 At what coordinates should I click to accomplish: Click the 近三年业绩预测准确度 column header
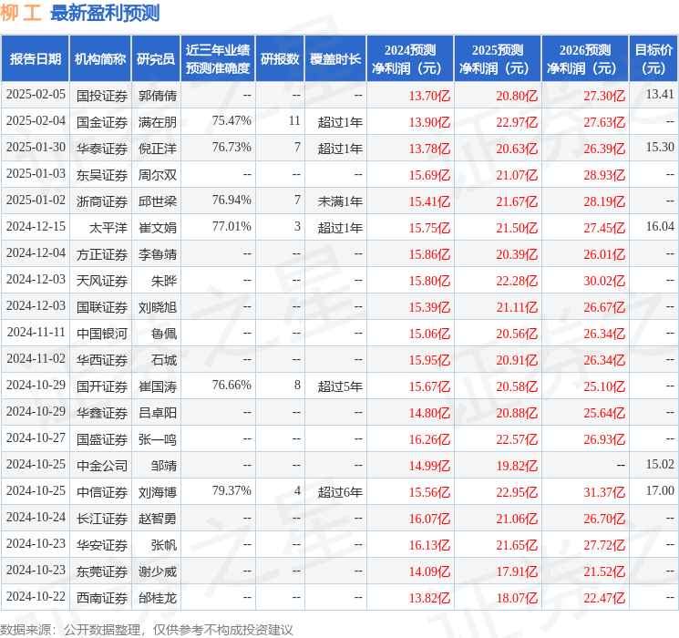pos(218,59)
